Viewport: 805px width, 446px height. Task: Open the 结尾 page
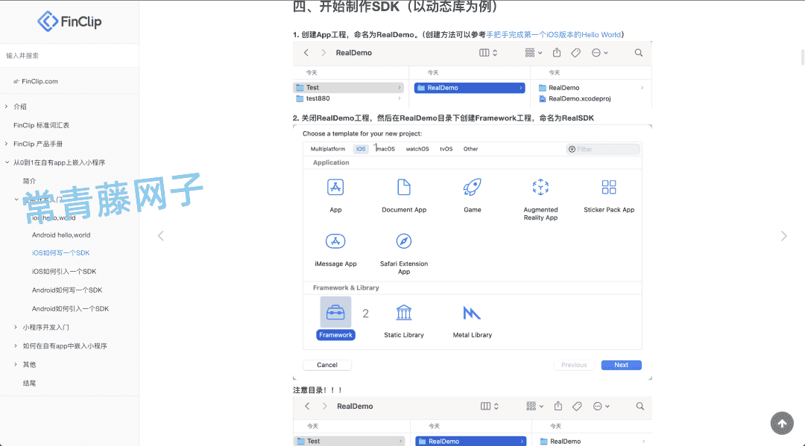[x=29, y=383]
